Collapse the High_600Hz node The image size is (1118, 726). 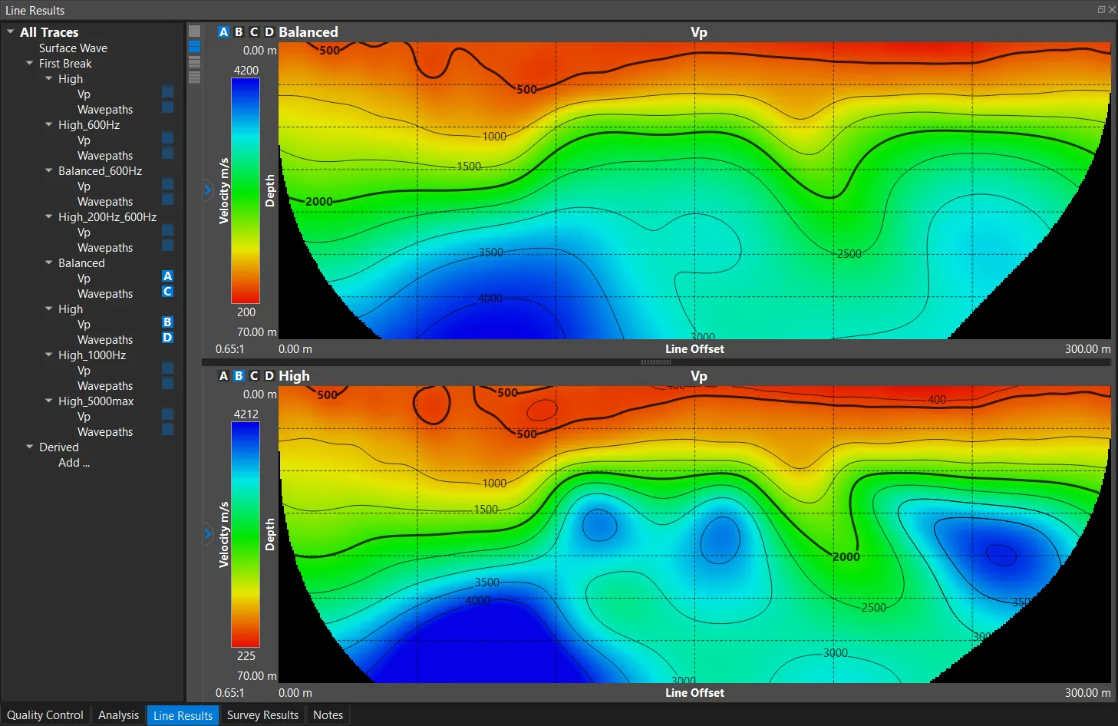point(49,124)
